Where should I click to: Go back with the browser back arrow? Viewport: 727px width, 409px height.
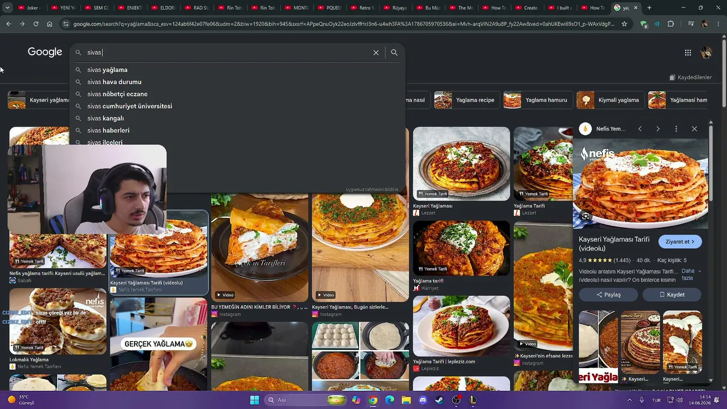pyautogui.click(x=9, y=24)
